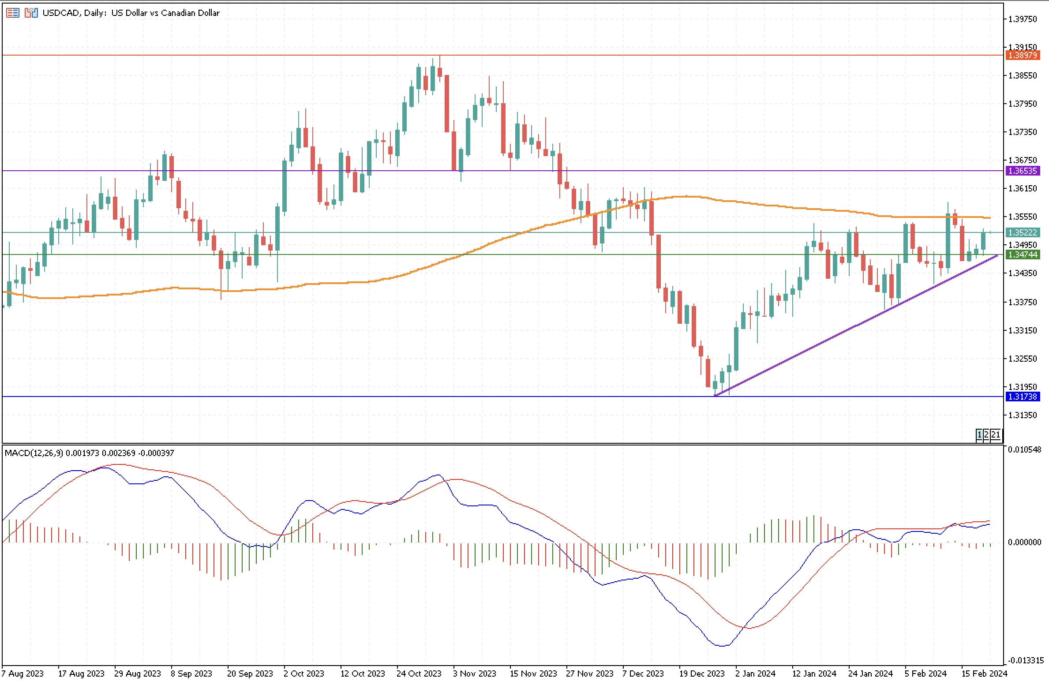Click the highlighted '1' object box
This screenshot has height=681, width=1049.
(x=979, y=435)
